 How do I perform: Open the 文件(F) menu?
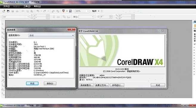(7, 6)
